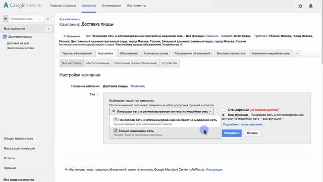Switch to Быстрая статистика tab
Image resolution: width=323 pixels, height=182 pixels.
point(231,53)
